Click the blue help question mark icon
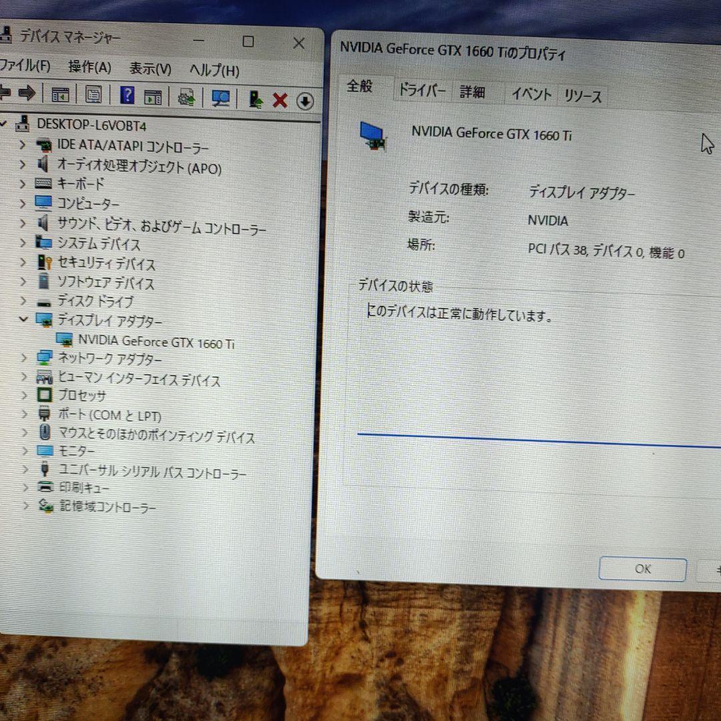The width and height of the screenshot is (721, 721). [127, 95]
